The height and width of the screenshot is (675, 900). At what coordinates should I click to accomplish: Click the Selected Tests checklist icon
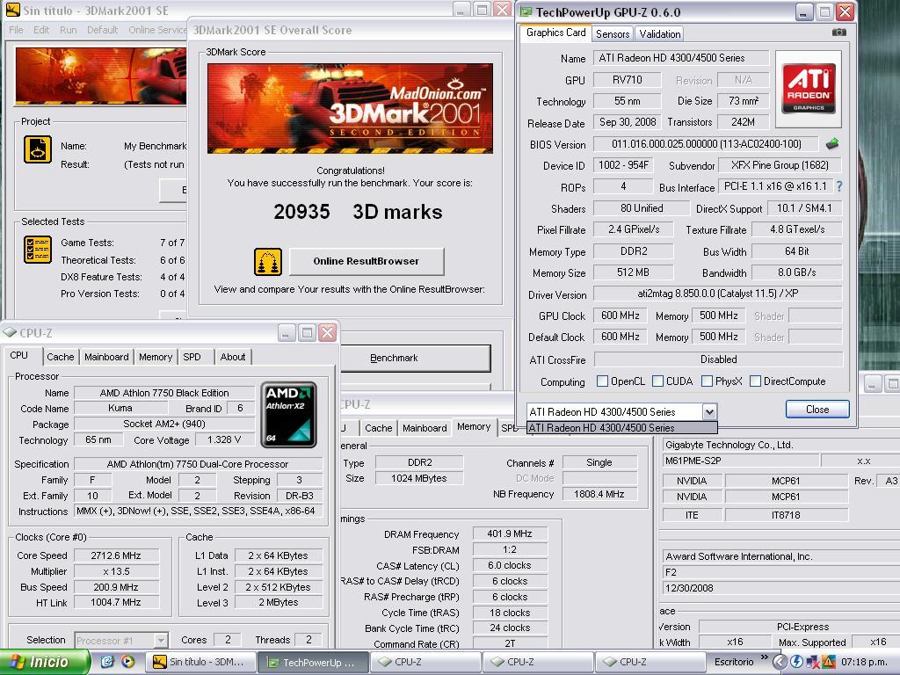pos(37,250)
